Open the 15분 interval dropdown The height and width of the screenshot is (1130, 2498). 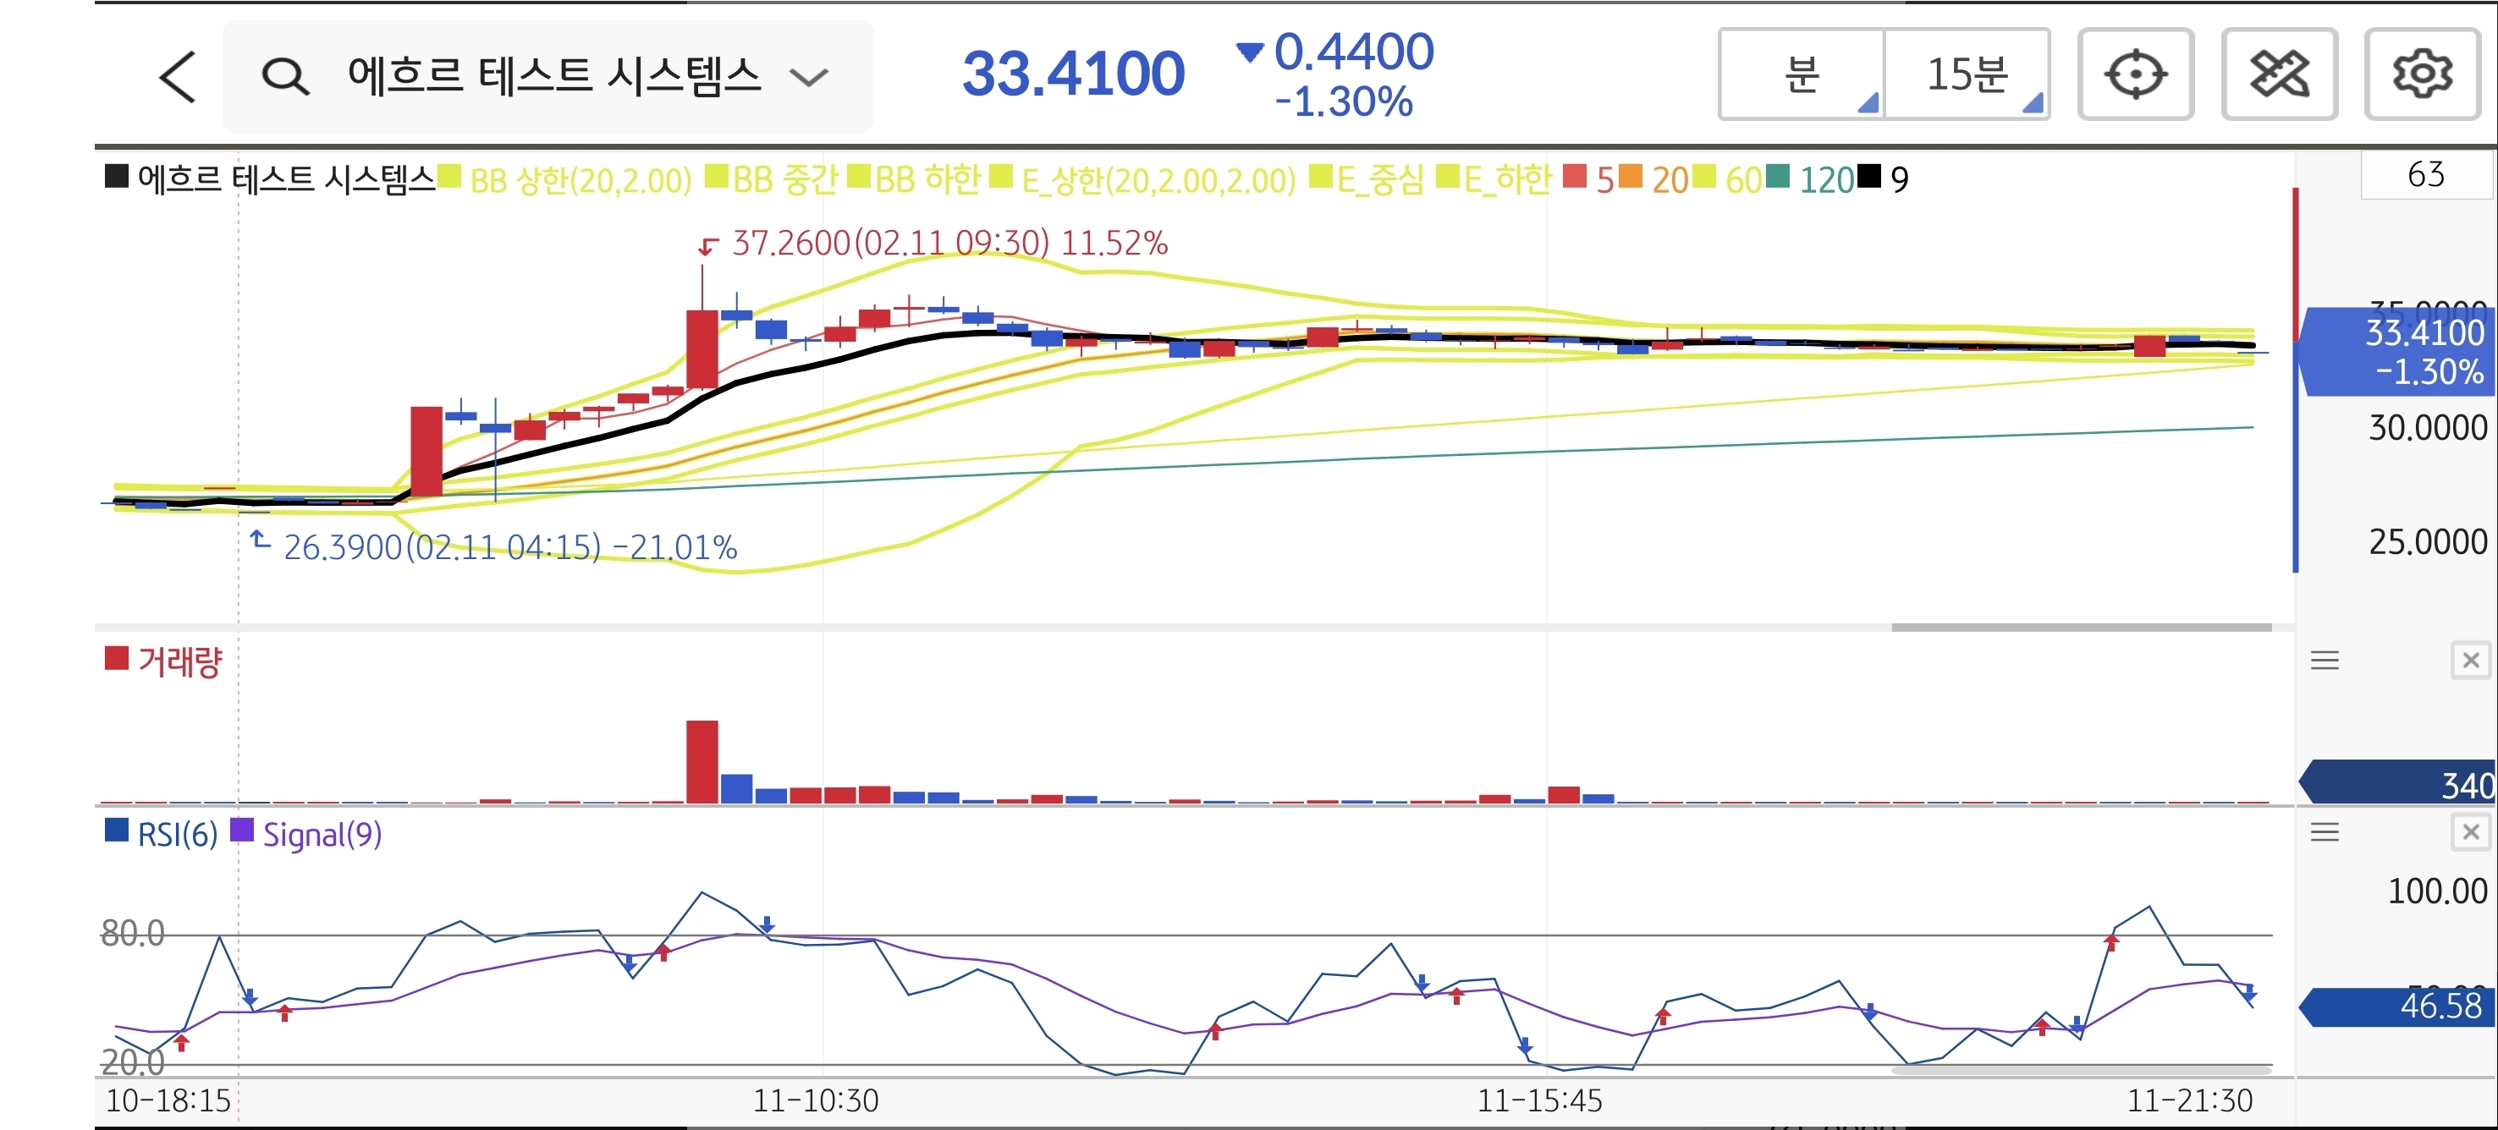pos(1967,74)
